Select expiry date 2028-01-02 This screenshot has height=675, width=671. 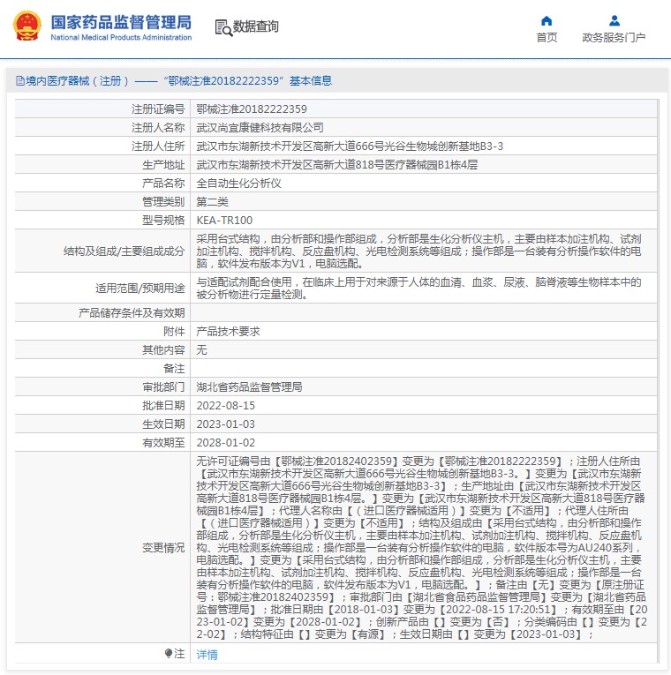pos(226,442)
